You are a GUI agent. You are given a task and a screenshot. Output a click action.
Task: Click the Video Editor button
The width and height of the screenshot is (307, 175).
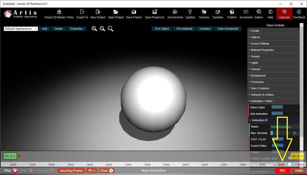(x=277, y=107)
